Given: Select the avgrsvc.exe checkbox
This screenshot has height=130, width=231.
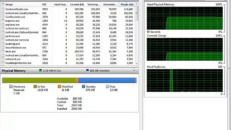Looking at the screenshot, I should (3, 21).
